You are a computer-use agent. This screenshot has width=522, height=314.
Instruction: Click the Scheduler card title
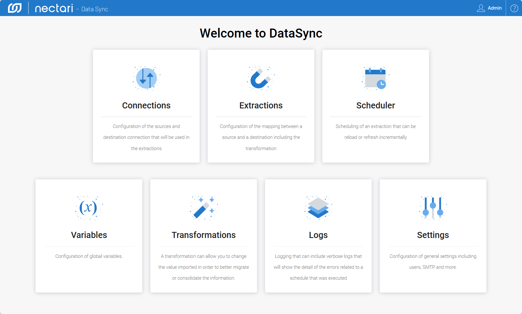[x=376, y=106]
